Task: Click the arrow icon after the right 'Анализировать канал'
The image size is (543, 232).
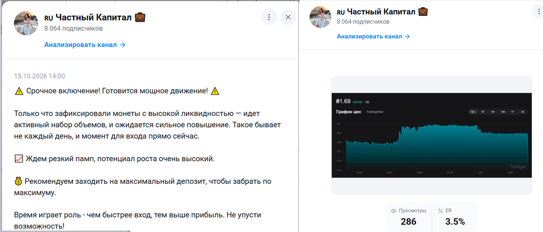Action: [x=407, y=36]
